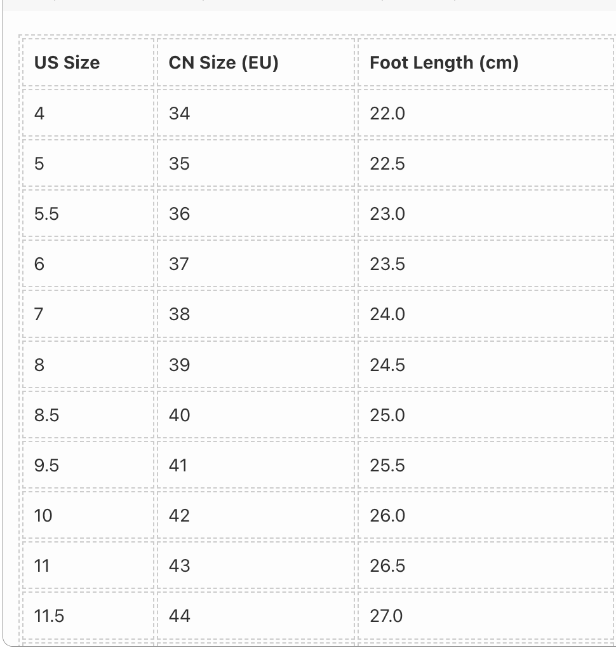Click the 24.5 foot length cell
Viewport: 616px width, 648px height.
click(x=486, y=365)
